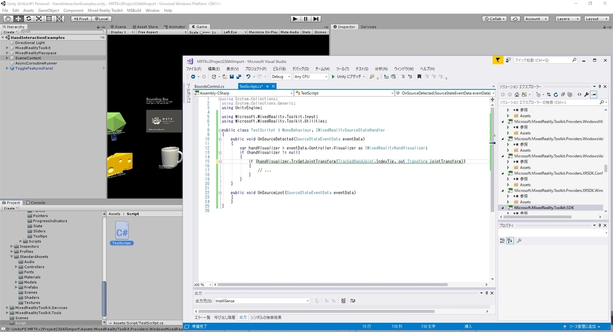Click the TestScritpt C# file thumbnail
This screenshot has width=613, height=332.
(x=122, y=230)
